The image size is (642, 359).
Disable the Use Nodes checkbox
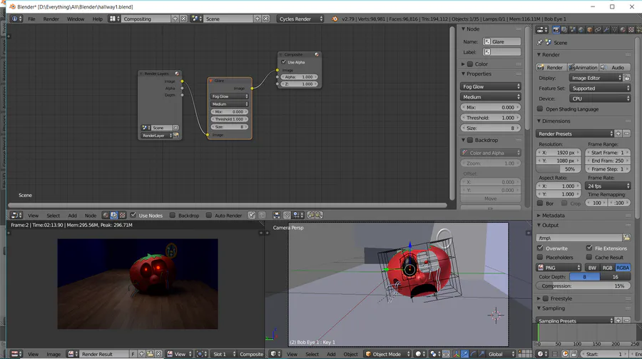pyautogui.click(x=133, y=215)
